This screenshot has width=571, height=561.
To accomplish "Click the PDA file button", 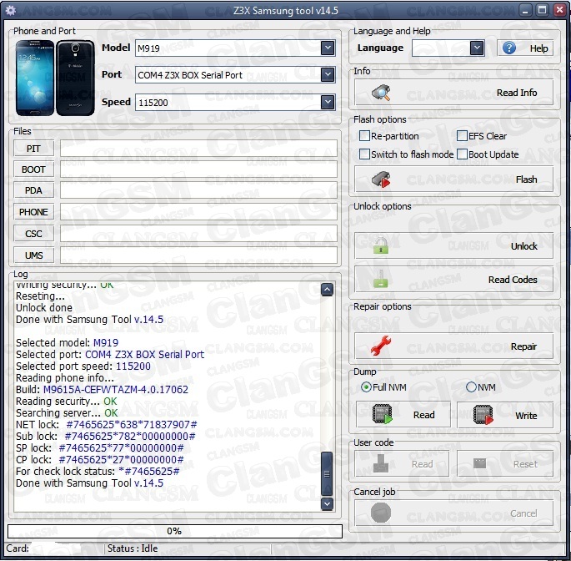I will click(x=33, y=190).
